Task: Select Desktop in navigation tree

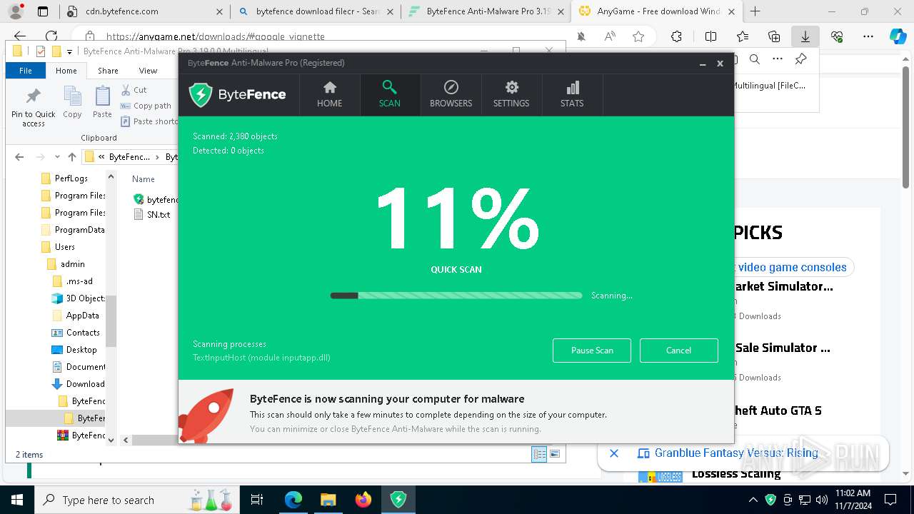Action: (74, 350)
